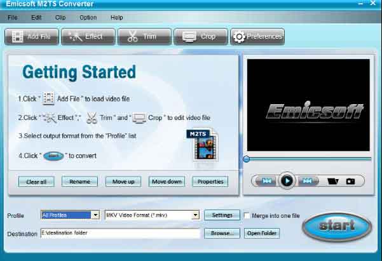Click the Getting Started heading
Screen dimensions: 382x261
tap(79, 72)
